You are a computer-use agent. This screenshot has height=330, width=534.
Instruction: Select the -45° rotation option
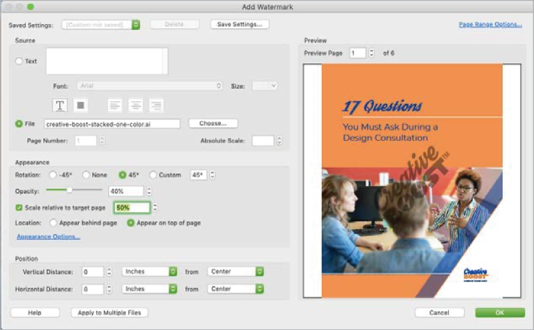click(53, 175)
